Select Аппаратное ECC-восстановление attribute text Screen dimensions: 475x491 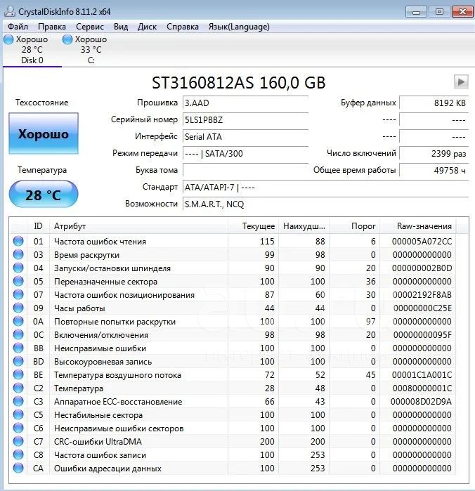(x=118, y=402)
